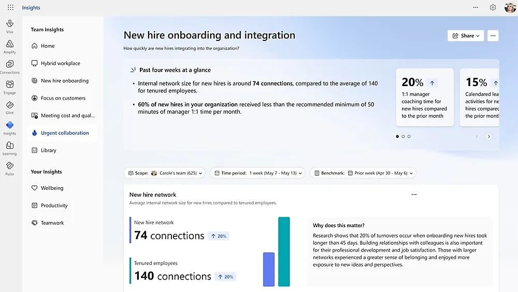The image size is (518, 292).
Task: Navigate to Wellbeing under Your Insights
Action: (52, 188)
